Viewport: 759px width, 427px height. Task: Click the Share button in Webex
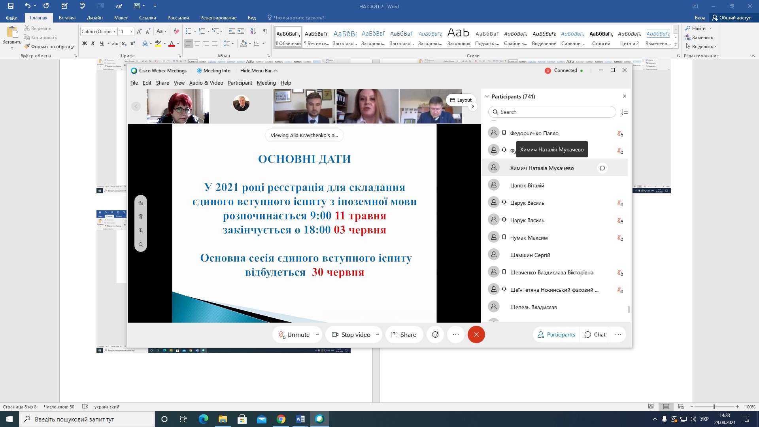coord(403,334)
